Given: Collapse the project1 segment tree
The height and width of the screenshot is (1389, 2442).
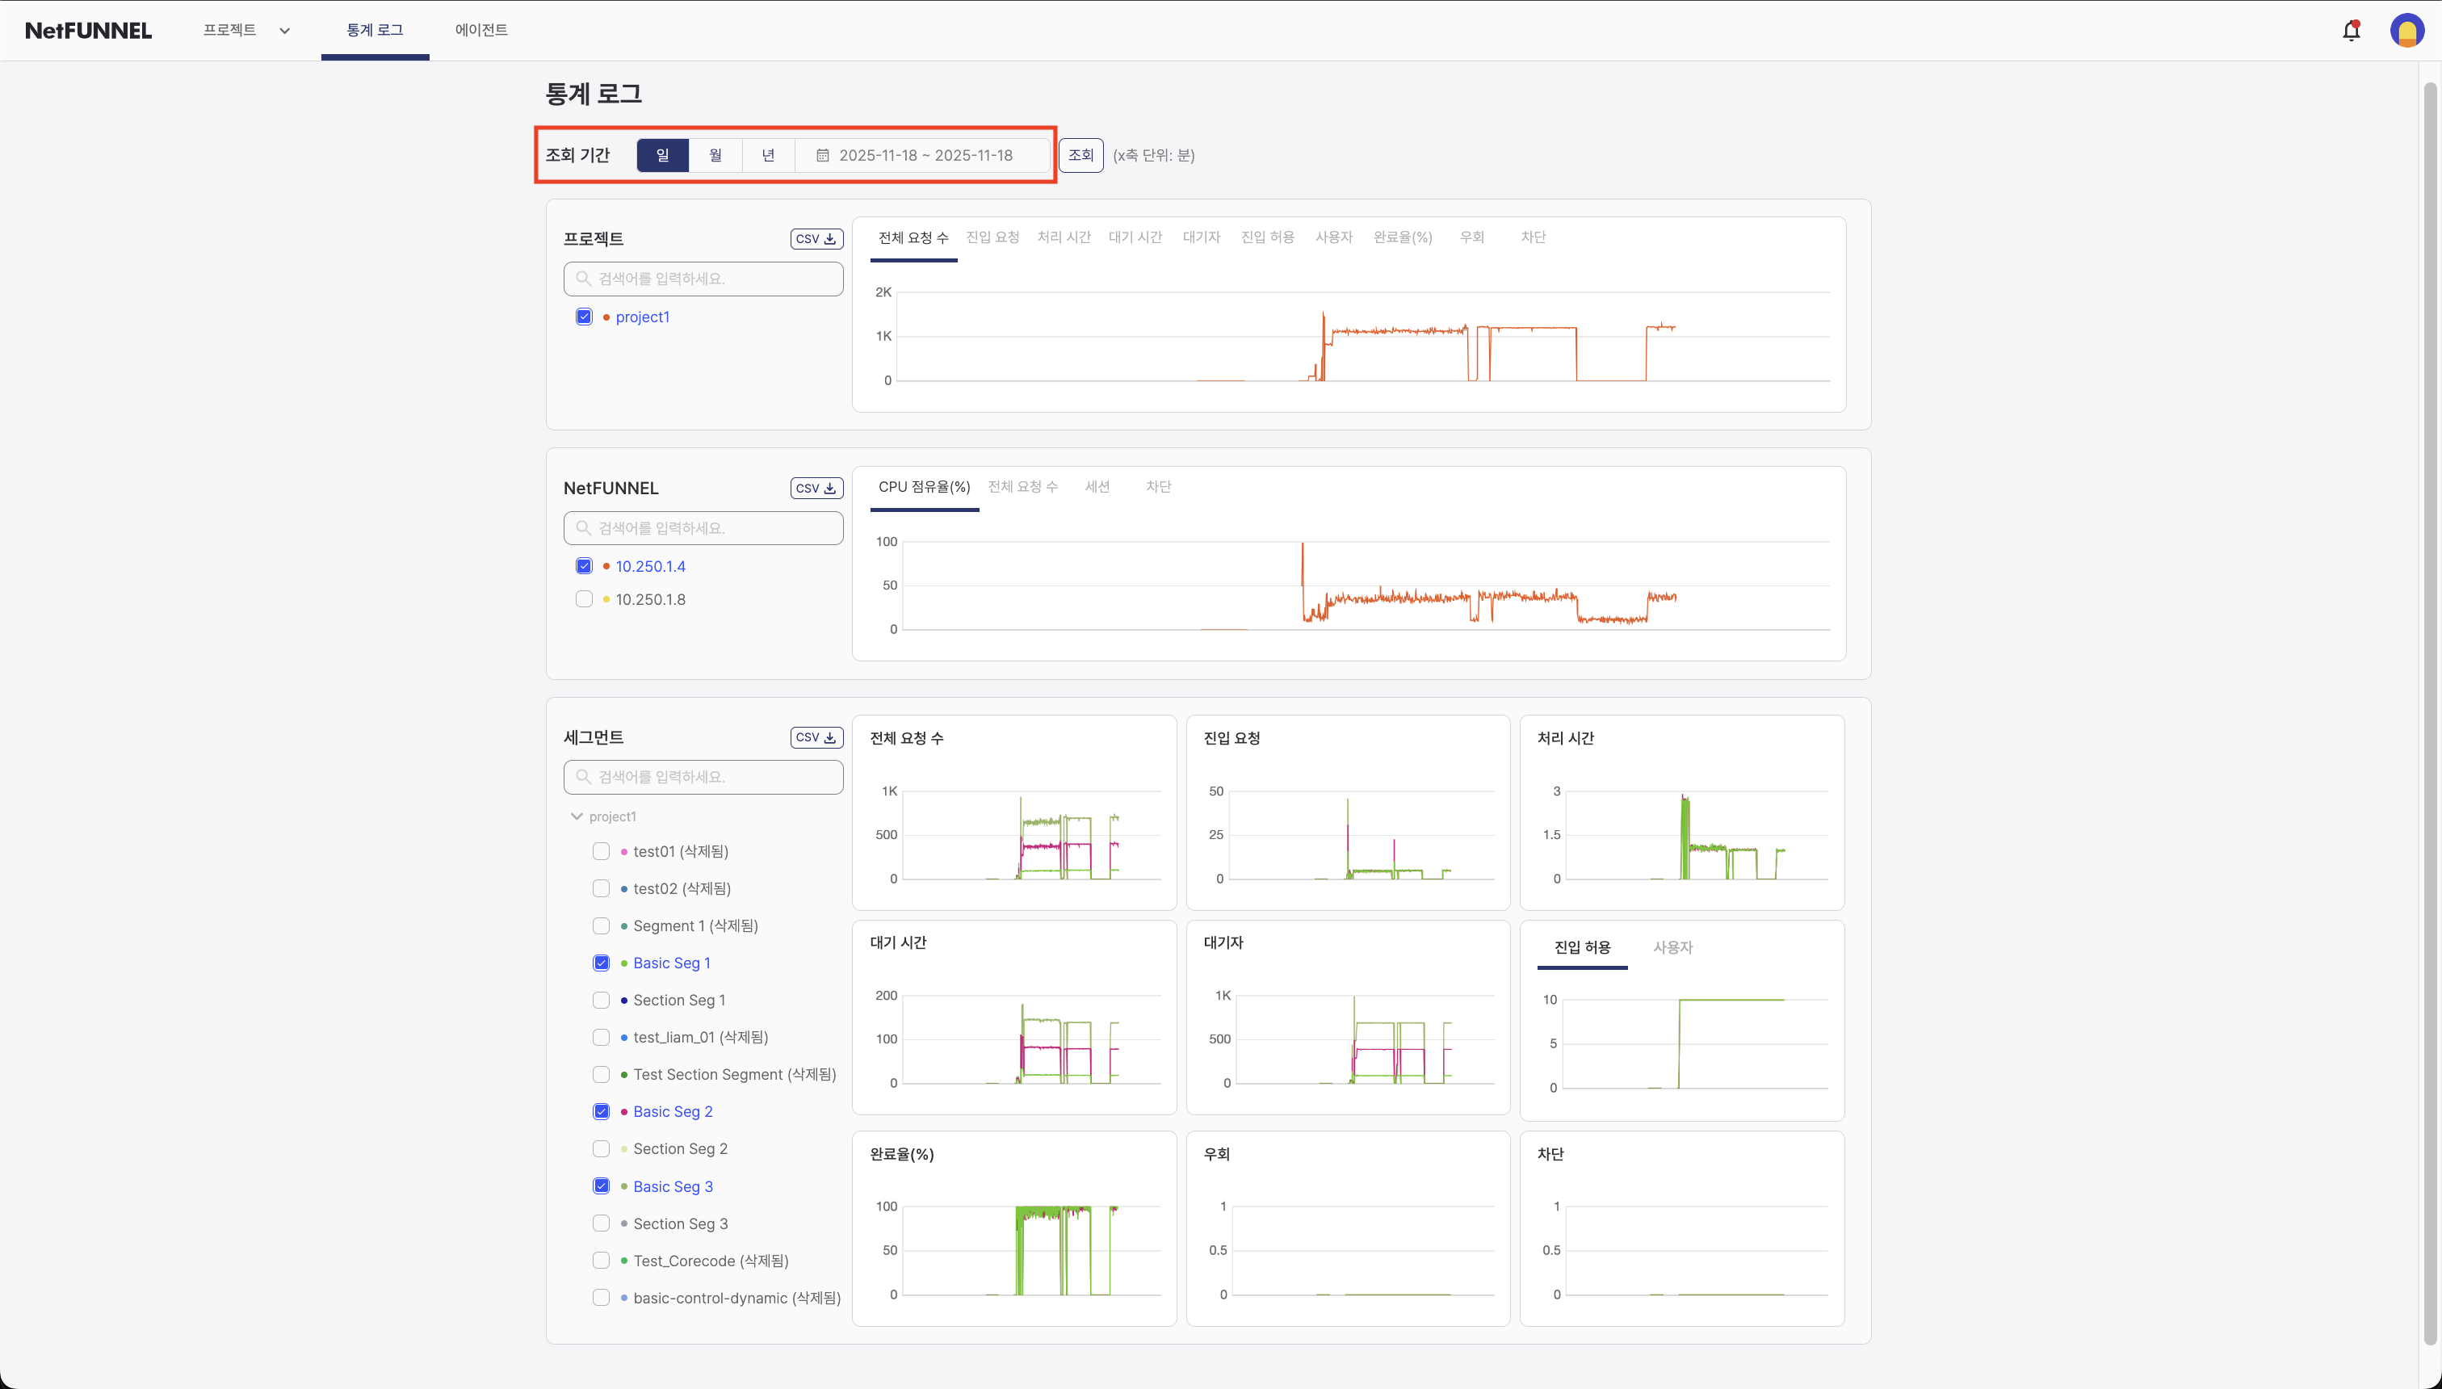Looking at the screenshot, I should coord(576,816).
